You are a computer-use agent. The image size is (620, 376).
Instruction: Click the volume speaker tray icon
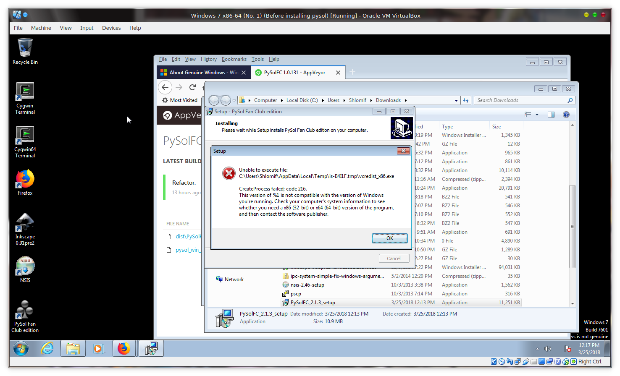pos(547,349)
